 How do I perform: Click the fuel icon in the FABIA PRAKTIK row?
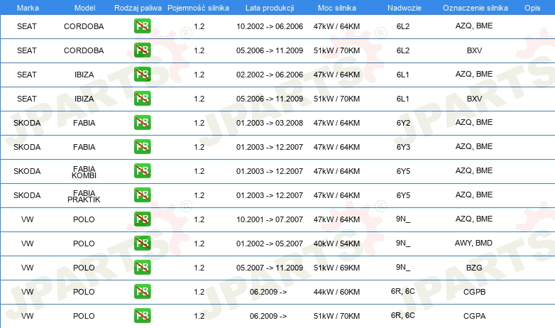tap(142, 195)
